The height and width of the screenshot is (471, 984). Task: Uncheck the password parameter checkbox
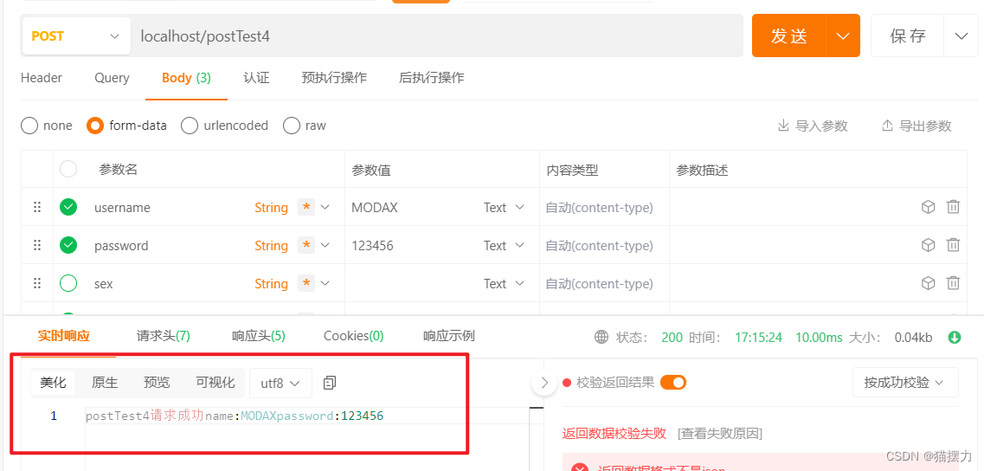pos(68,246)
